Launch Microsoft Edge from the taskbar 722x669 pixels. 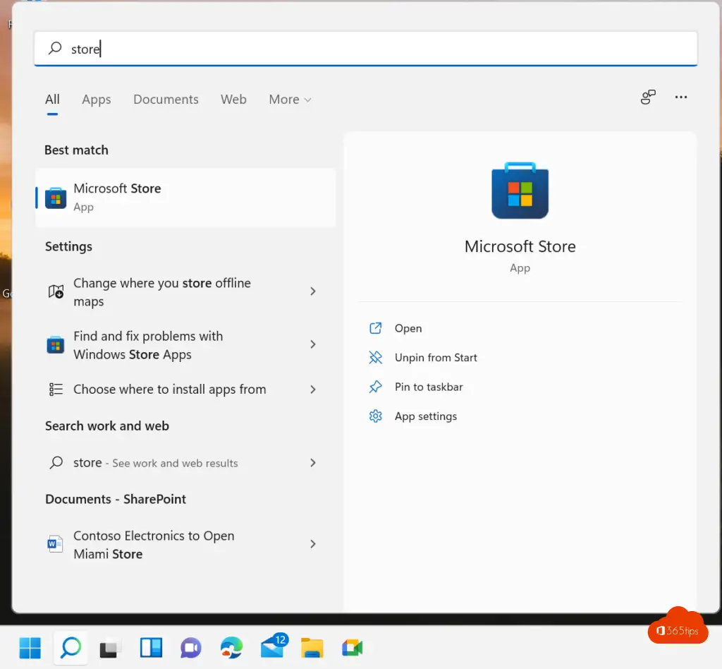click(x=231, y=649)
